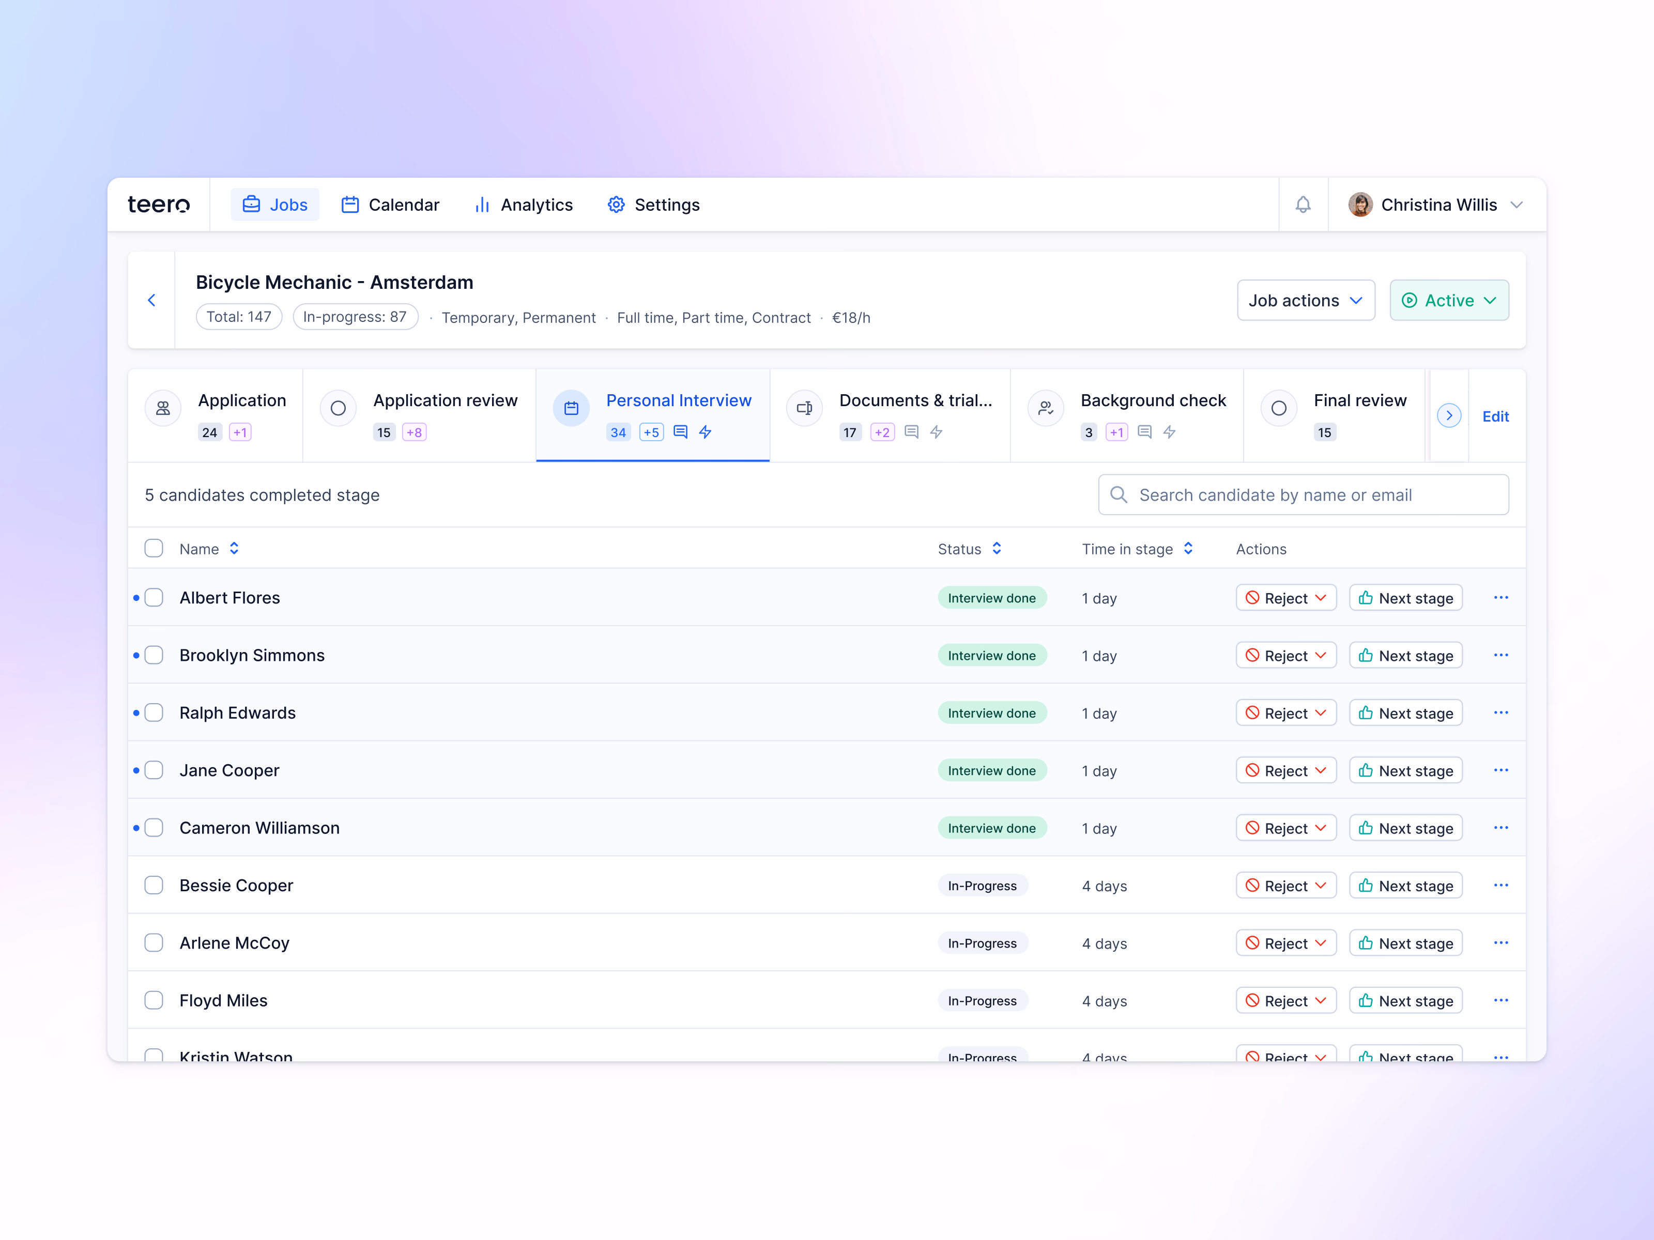Screen dimensions: 1654x1240
Task: Move Ralph Edwards to Next stage
Action: point(1405,713)
